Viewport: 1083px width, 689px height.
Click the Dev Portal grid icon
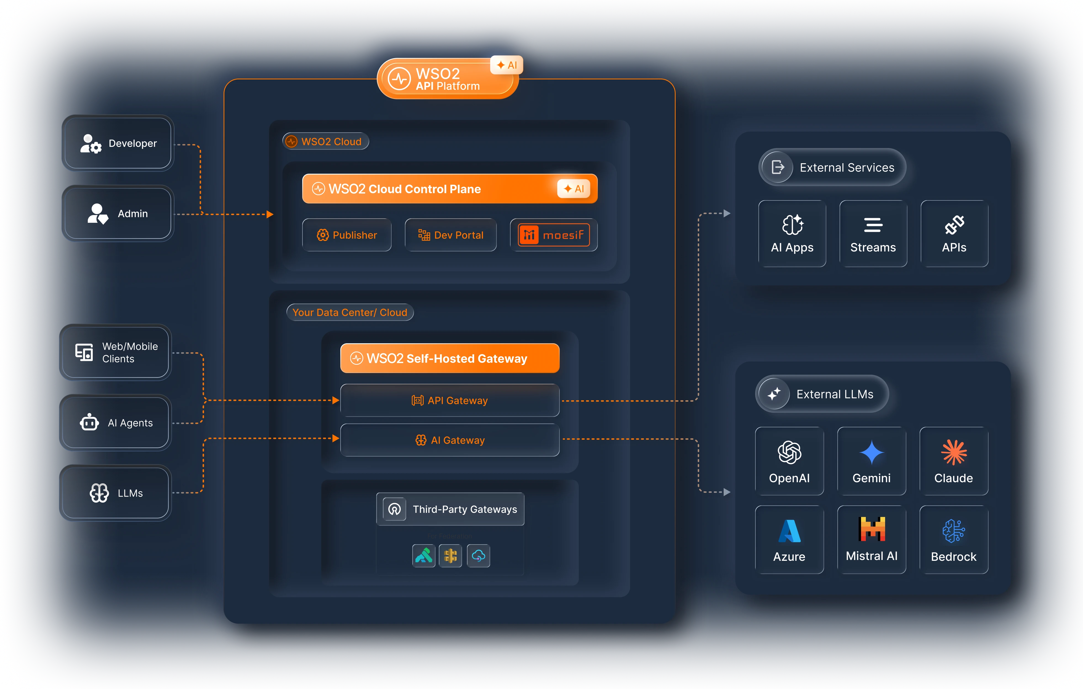424,235
